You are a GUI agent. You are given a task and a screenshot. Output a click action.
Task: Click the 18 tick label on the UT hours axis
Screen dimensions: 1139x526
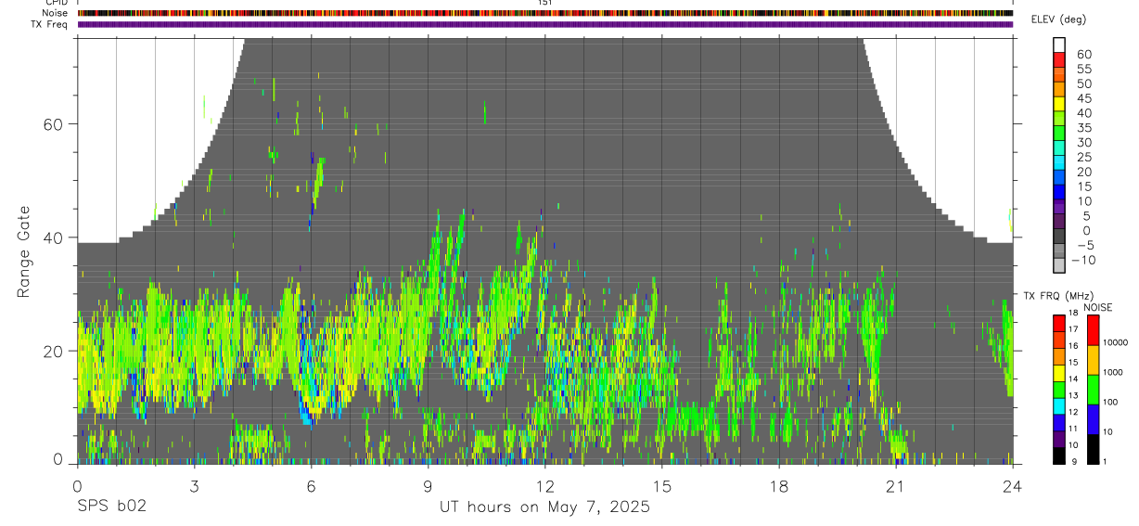tap(778, 486)
